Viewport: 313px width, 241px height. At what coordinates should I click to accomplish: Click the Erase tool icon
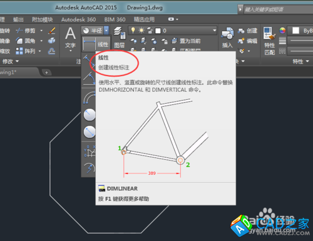point(51,31)
